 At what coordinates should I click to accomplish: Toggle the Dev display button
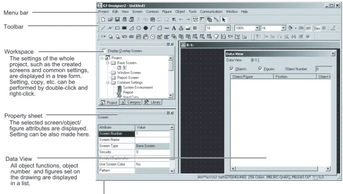coord(317,28)
